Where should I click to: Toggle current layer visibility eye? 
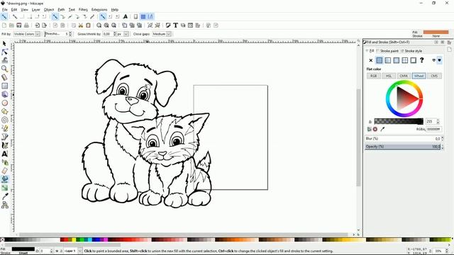[57, 251]
